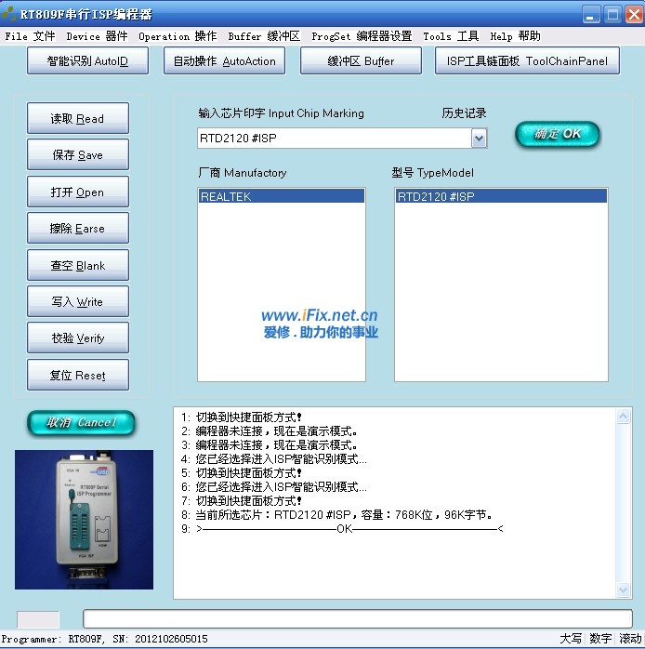Open the Buffer menu
The width and height of the screenshot is (645, 649).
(x=264, y=36)
